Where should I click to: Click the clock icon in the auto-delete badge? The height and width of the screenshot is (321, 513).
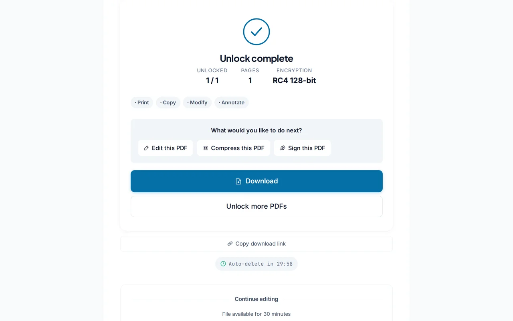[223, 264]
